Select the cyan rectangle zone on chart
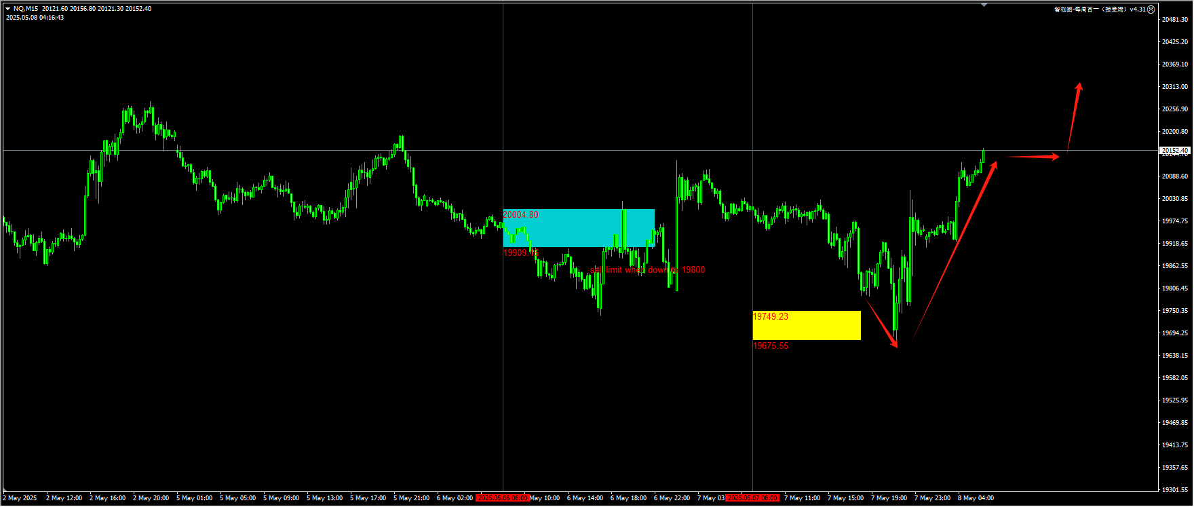This screenshot has width=1194, height=507. (578, 228)
